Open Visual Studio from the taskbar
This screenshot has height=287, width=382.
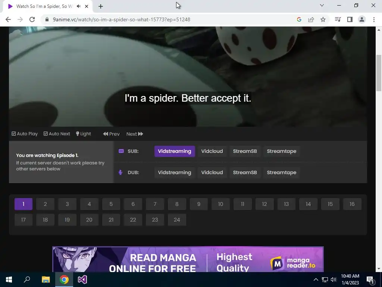point(82,280)
